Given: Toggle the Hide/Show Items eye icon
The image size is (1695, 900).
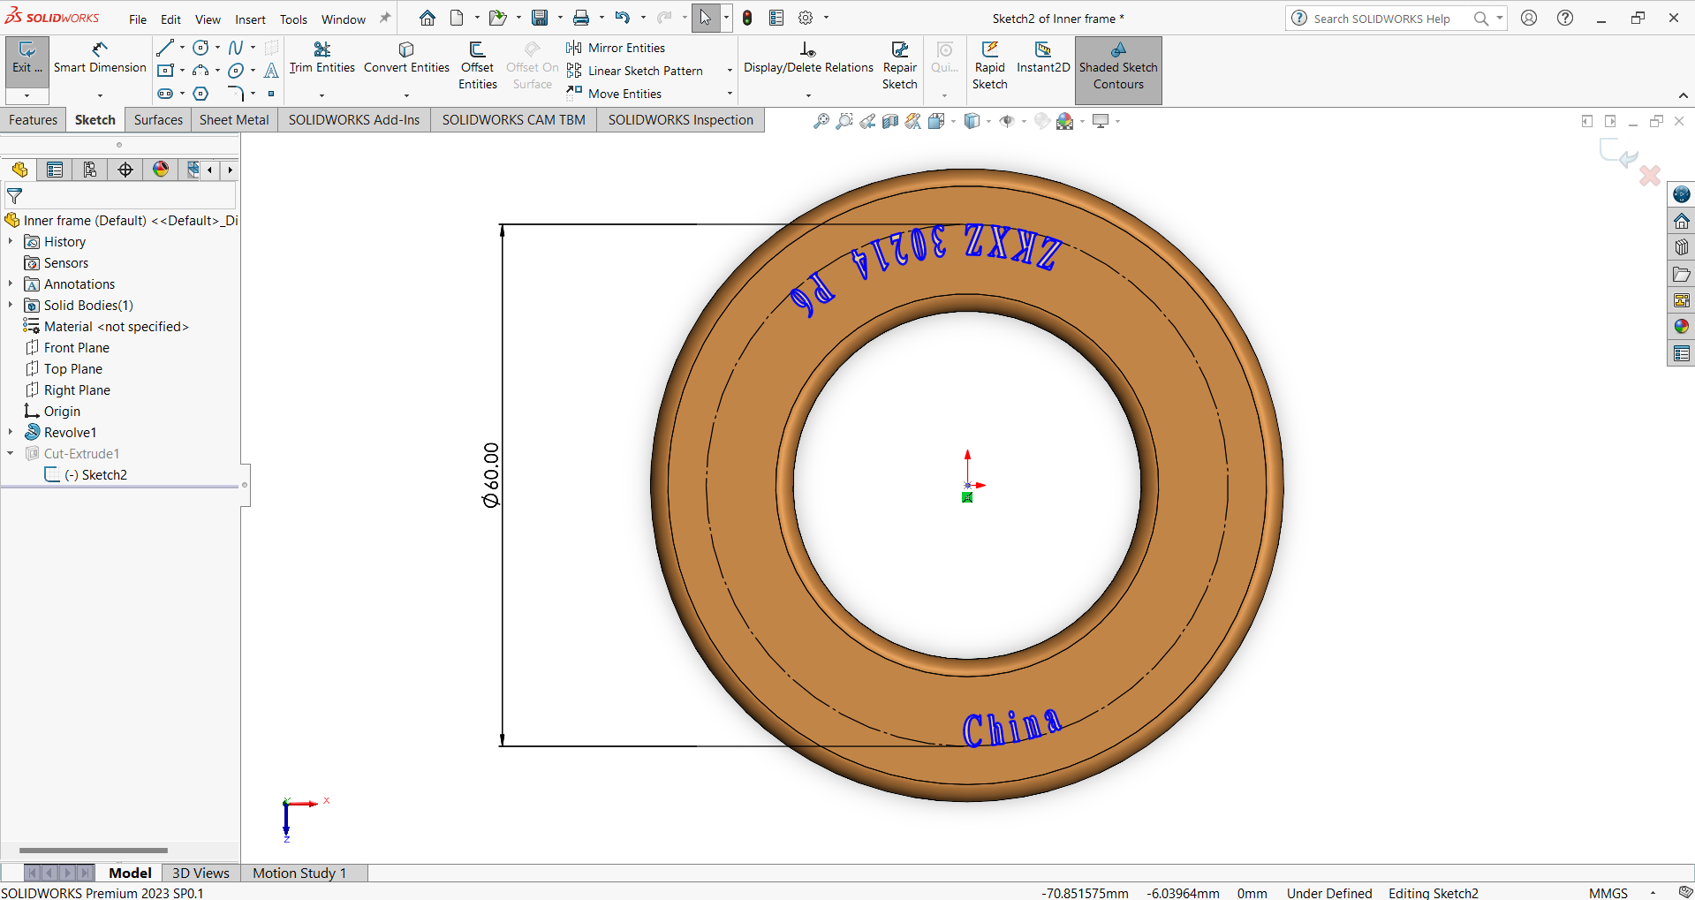Looking at the screenshot, I should [x=1006, y=121].
